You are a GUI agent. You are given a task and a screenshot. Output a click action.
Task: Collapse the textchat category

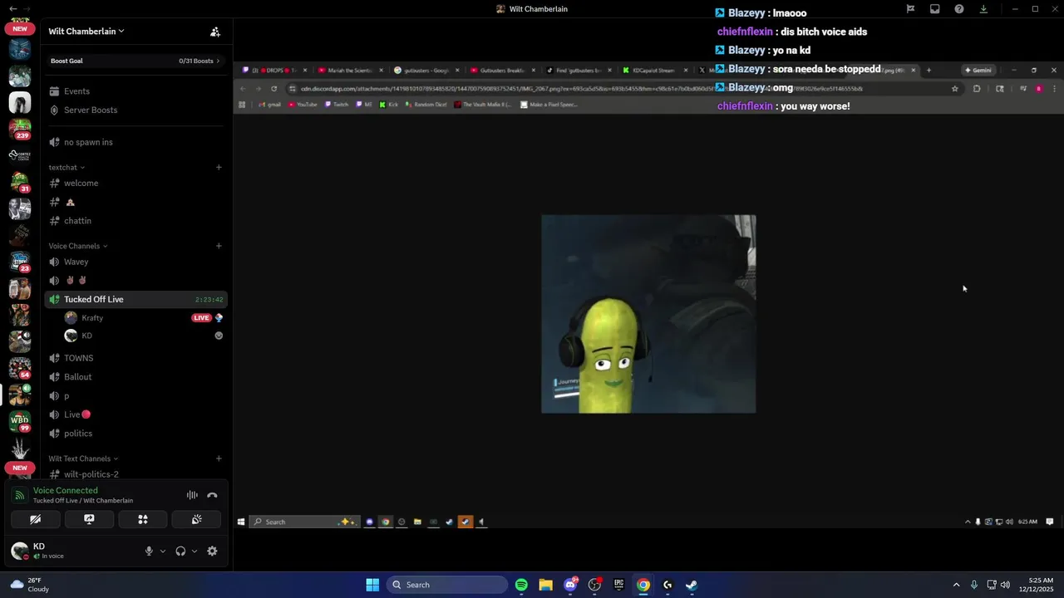coord(66,167)
